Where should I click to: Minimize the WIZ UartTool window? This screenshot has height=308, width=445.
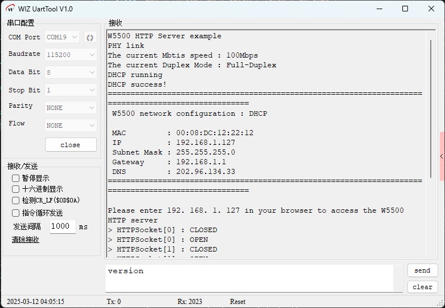click(x=378, y=9)
